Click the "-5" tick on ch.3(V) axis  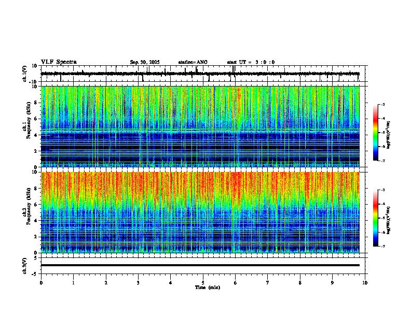click(35, 274)
